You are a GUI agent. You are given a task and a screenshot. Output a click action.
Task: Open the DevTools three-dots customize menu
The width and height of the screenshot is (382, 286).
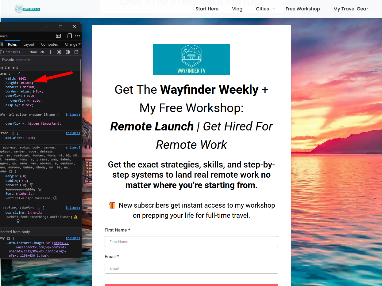78,36
